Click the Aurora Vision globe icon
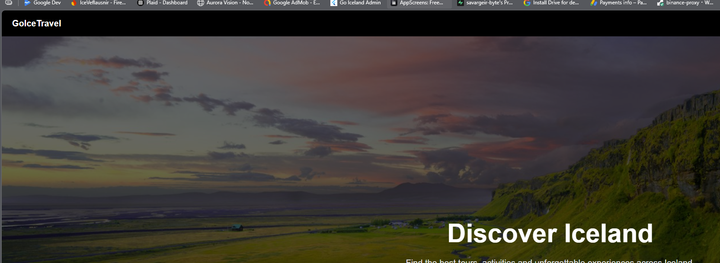The width and height of the screenshot is (720, 263). [x=200, y=3]
